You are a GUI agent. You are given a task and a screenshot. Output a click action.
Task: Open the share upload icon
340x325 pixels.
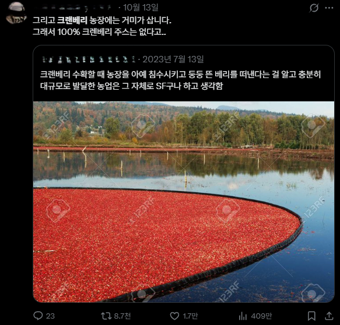pos(329,316)
